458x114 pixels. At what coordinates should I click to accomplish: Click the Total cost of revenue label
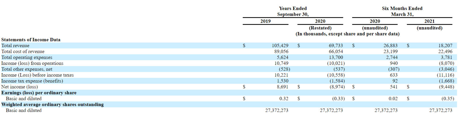23,51
